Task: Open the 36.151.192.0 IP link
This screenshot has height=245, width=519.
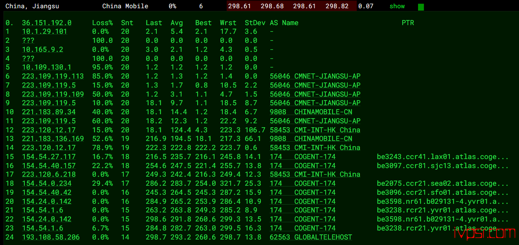Action: point(46,23)
